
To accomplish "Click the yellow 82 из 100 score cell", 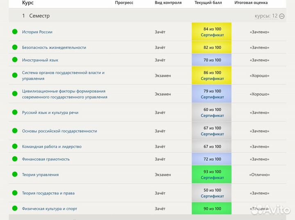I will [212, 48].
